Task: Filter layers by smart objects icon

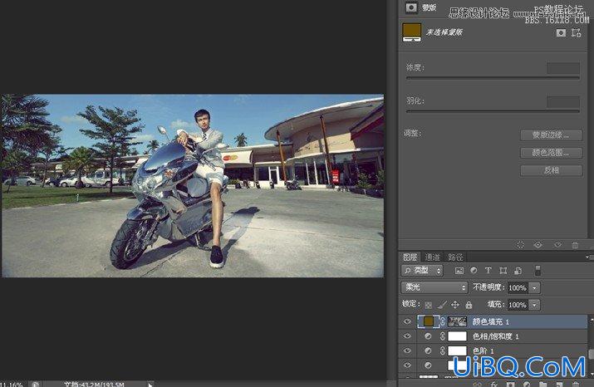Action: coord(518,271)
